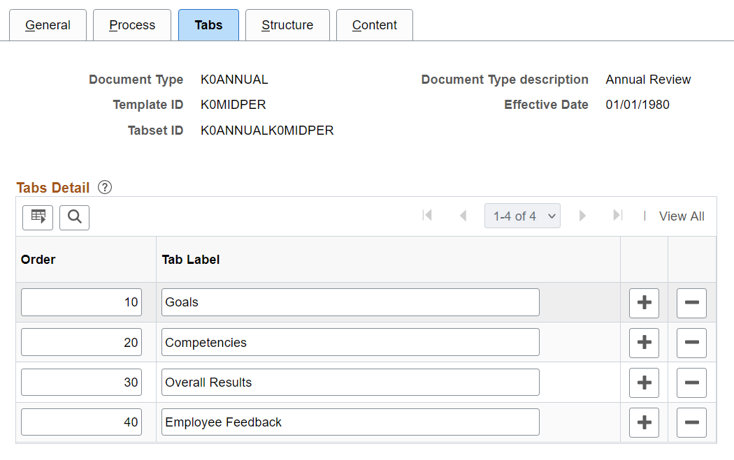Click the Order field with value 30
This screenshot has height=460, width=734.
click(82, 382)
